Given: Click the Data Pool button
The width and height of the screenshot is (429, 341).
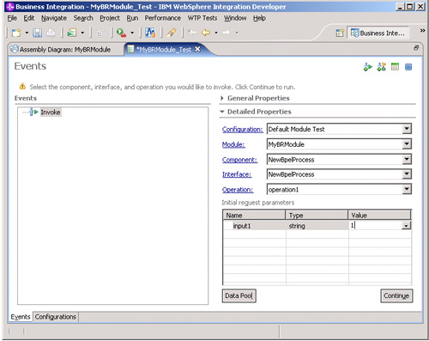Looking at the screenshot, I should (x=239, y=295).
